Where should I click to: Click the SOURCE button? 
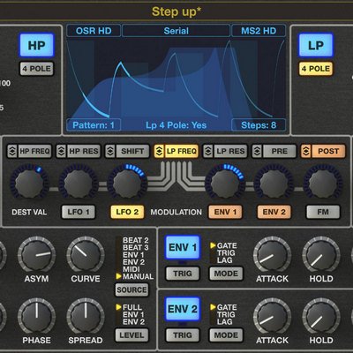pos(131,289)
